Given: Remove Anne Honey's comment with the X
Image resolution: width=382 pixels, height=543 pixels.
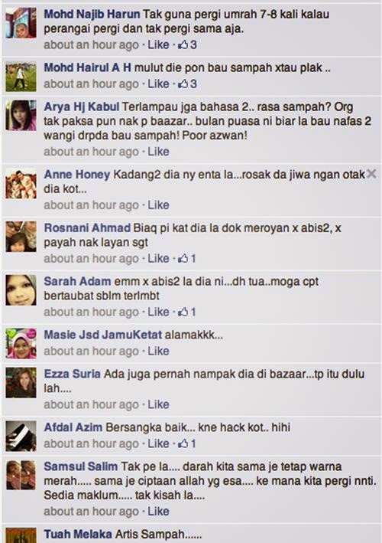Looking at the screenshot, I should (371, 174).
